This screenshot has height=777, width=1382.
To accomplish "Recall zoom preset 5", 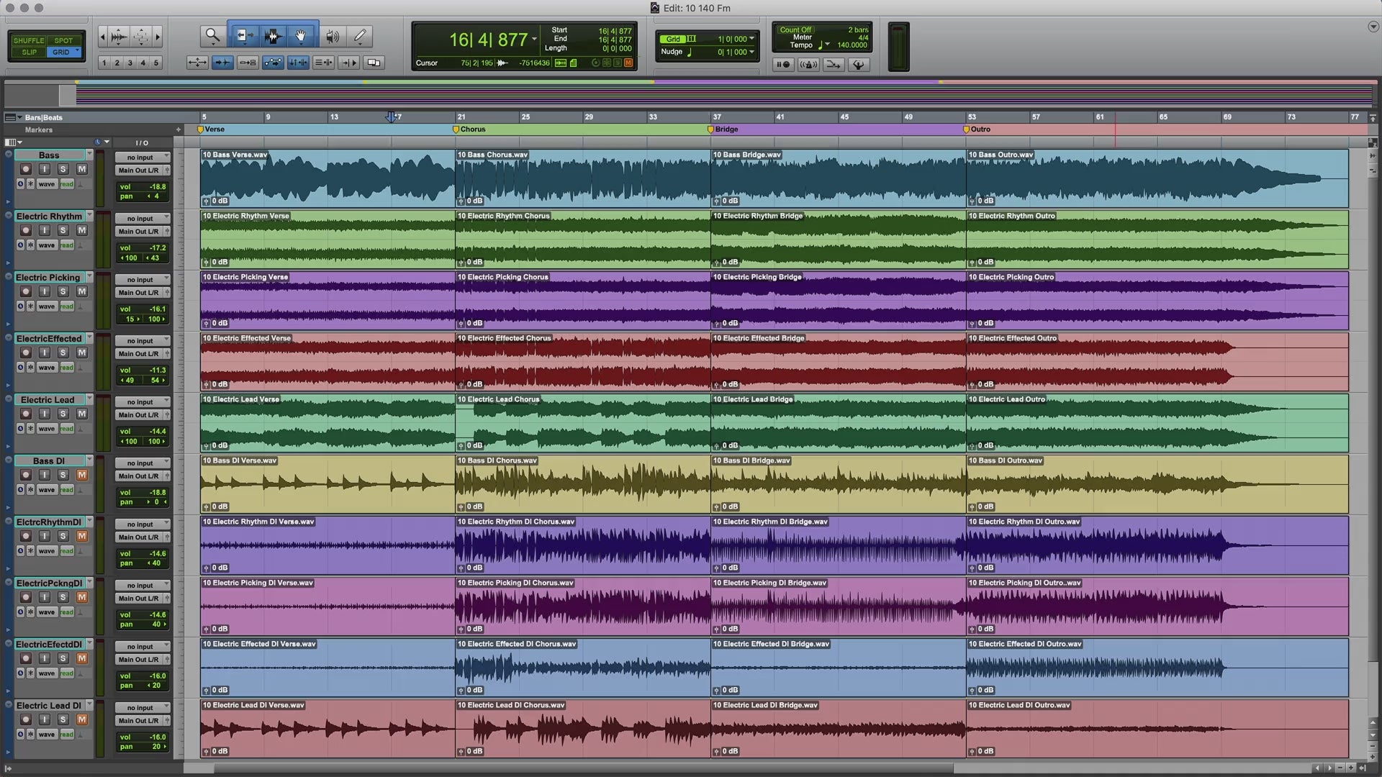I will [156, 63].
